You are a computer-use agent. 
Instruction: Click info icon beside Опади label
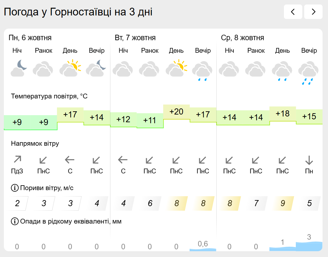(14, 221)
